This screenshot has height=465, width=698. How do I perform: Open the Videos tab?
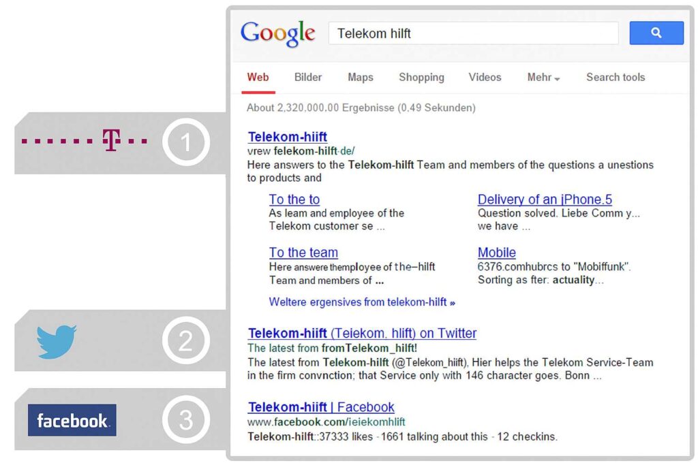(x=485, y=78)
